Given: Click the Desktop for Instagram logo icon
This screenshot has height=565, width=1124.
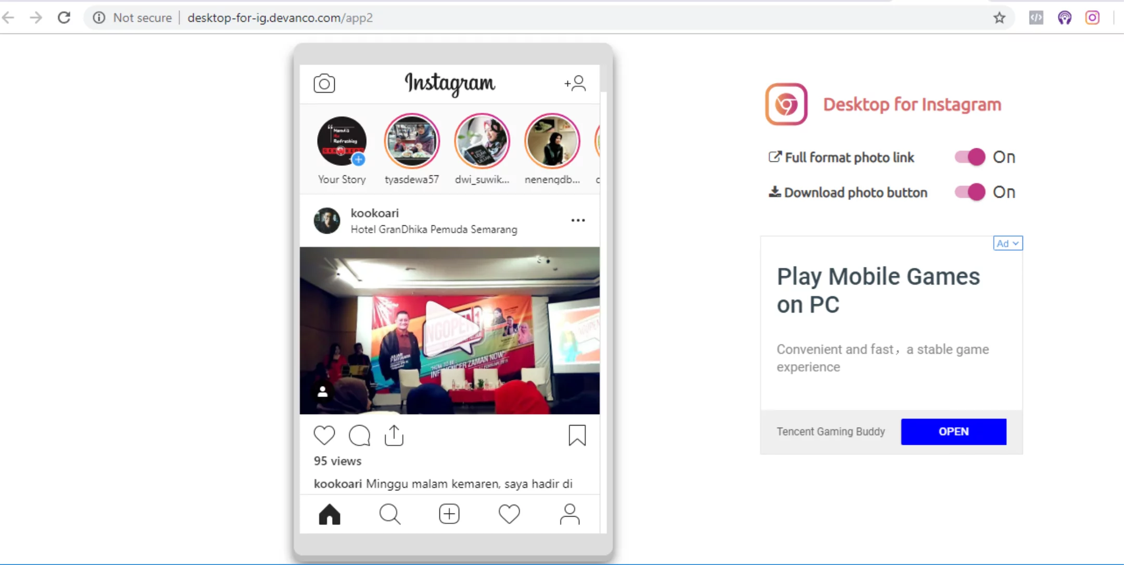Looking at the screenshot, I should [x=786, y=104].
